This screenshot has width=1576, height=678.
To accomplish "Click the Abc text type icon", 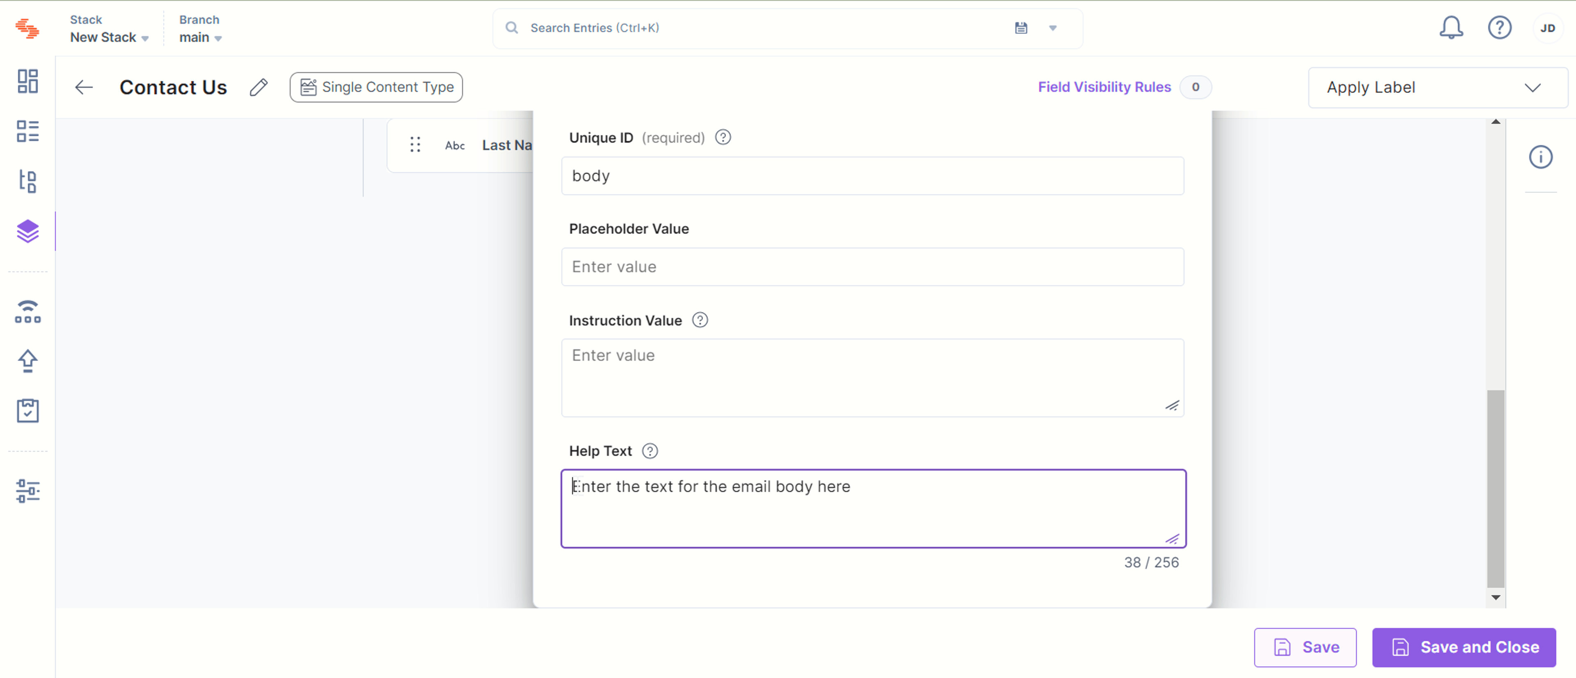I will click(x=455, y=146).
